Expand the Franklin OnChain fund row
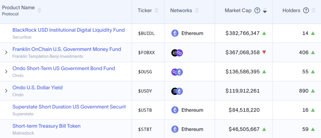Viewport: 321px width, 138px height. point(6,52)
